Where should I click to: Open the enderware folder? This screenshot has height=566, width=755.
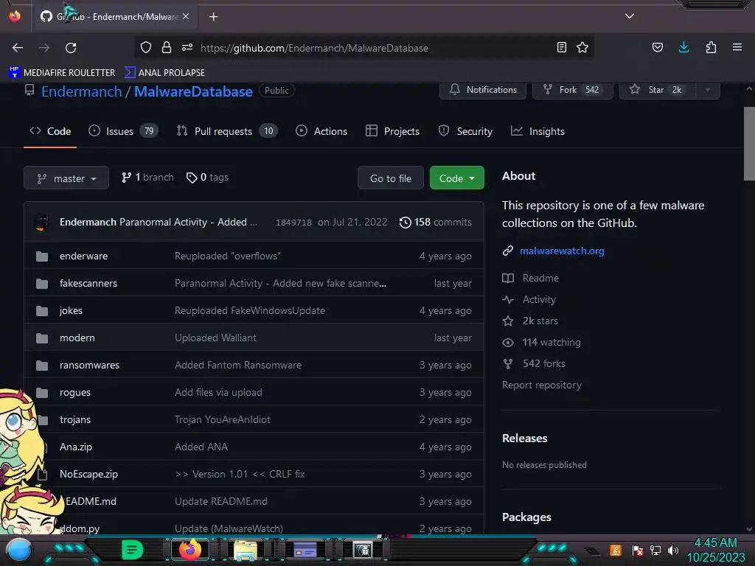point(83,256)
